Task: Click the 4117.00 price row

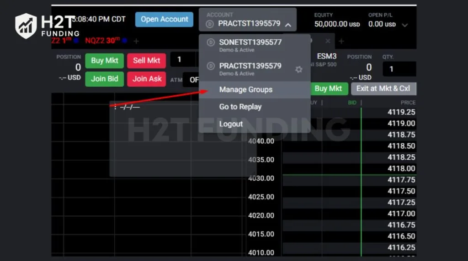Action: [x=349, y=214]
